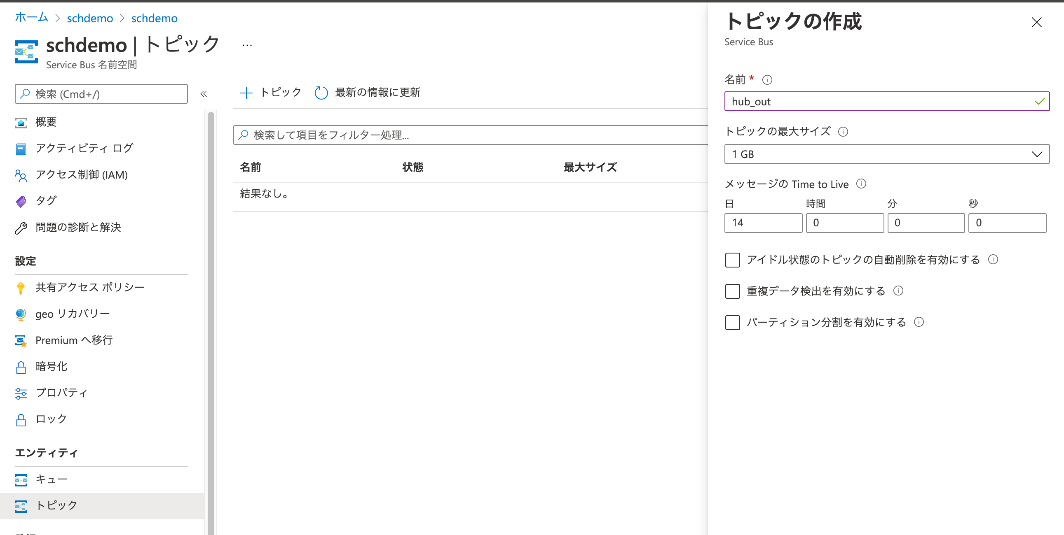This screenshot has height=535, width=1064.
Task: Select プロパティ menu item
Action: click(x=102, y=393)
